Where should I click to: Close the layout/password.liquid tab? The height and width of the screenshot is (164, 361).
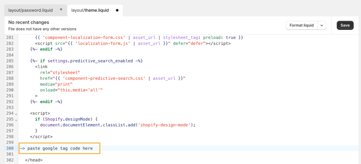(61, 10)
